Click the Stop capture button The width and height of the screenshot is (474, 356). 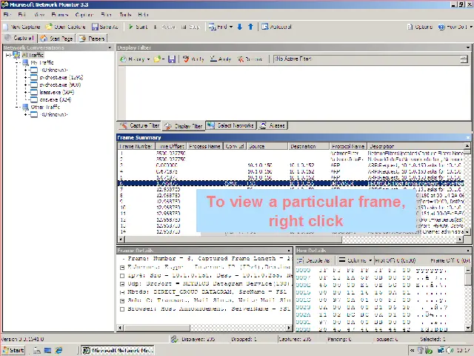click(x=190, y=27)
